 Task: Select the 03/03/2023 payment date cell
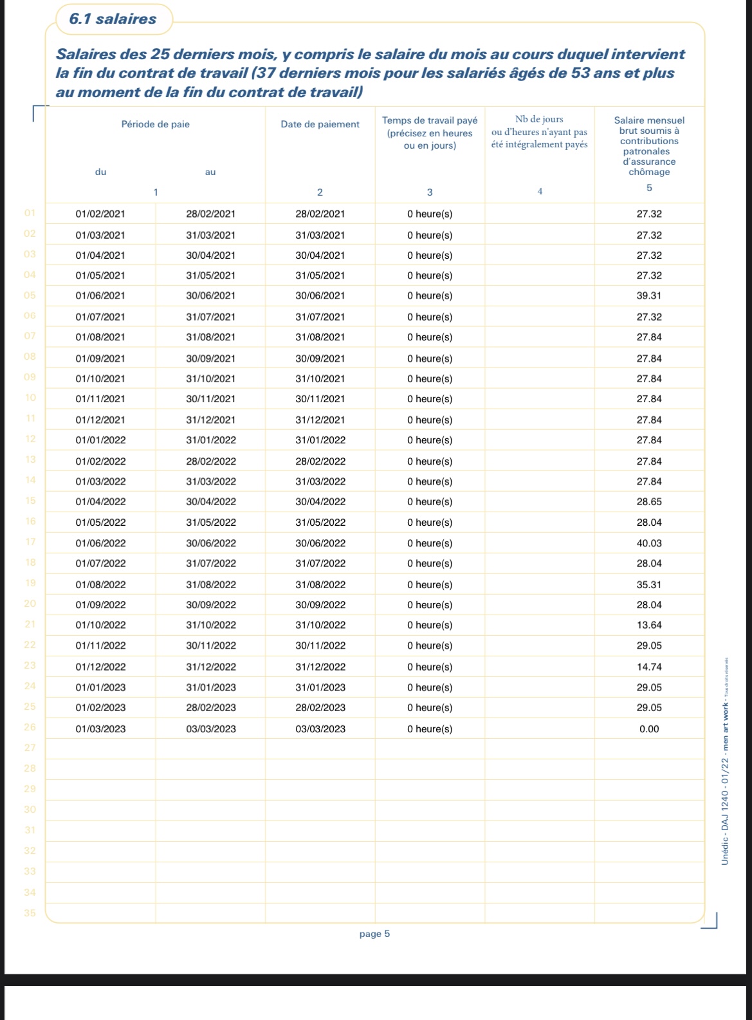click(320, 729)
